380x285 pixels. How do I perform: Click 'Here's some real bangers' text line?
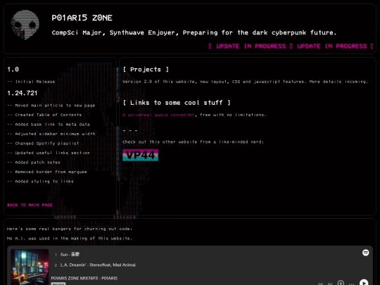coord(70,229)
